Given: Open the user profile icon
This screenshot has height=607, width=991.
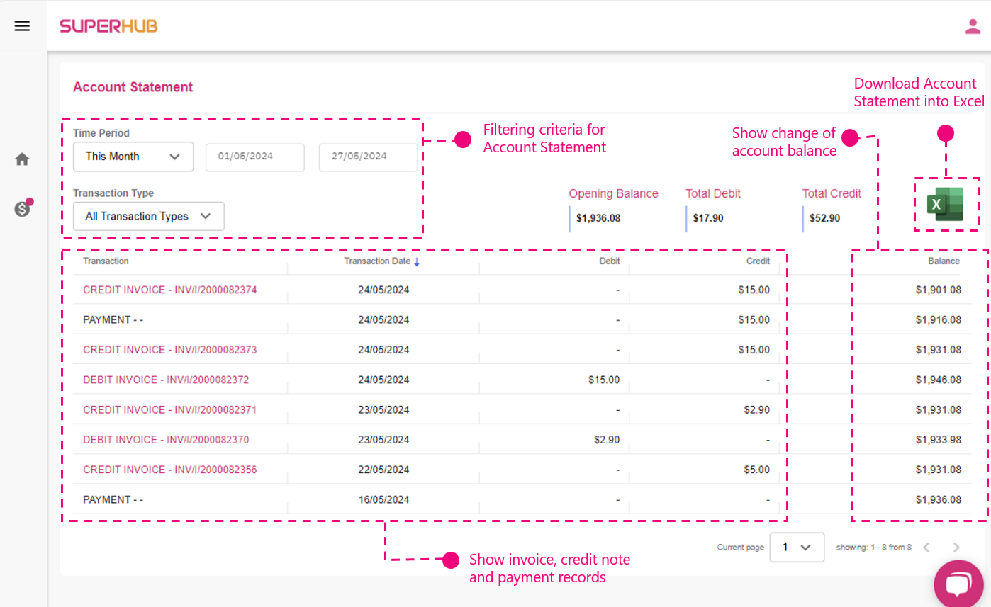Looking at the screenshot, I should 974,26.
